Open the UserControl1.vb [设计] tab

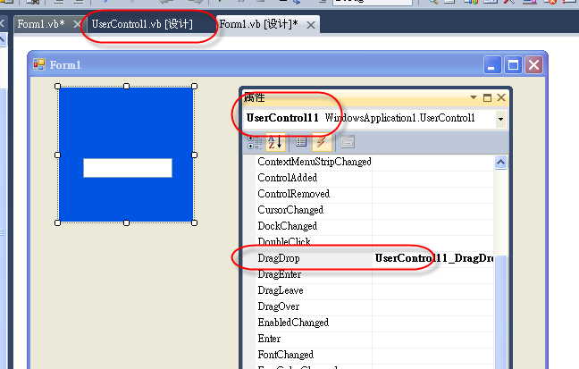pyautogui.click(x=142, y=24)
